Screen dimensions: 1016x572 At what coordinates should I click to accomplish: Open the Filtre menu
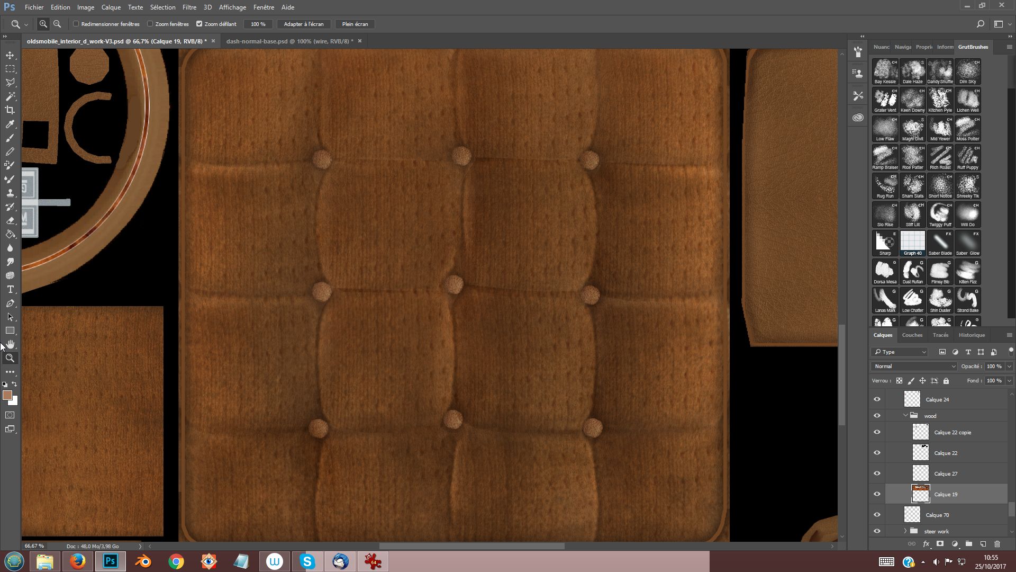[x=189, y=7]
